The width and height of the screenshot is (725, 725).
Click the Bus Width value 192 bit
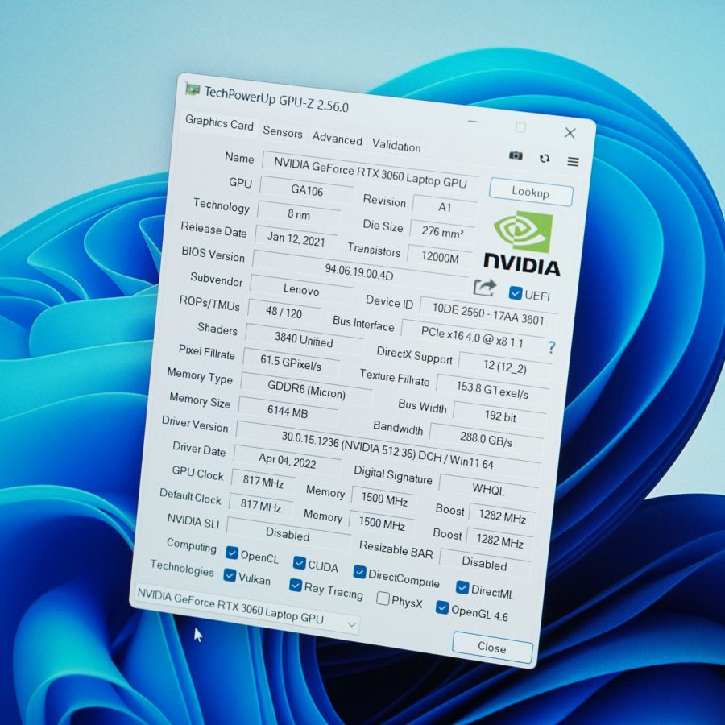point(499,416)
